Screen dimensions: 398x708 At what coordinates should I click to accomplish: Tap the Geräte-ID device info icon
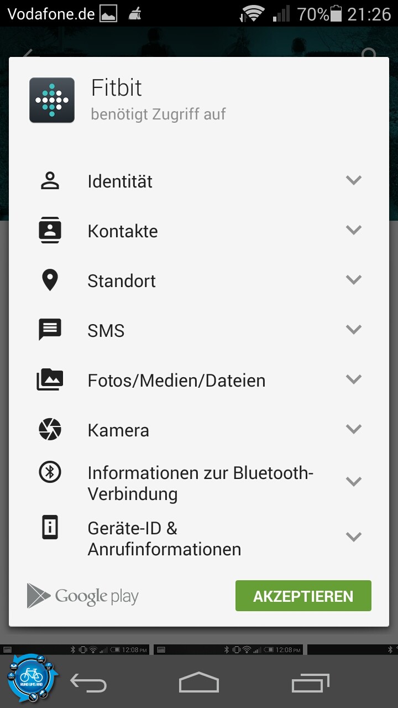click(x=50, y=528)
